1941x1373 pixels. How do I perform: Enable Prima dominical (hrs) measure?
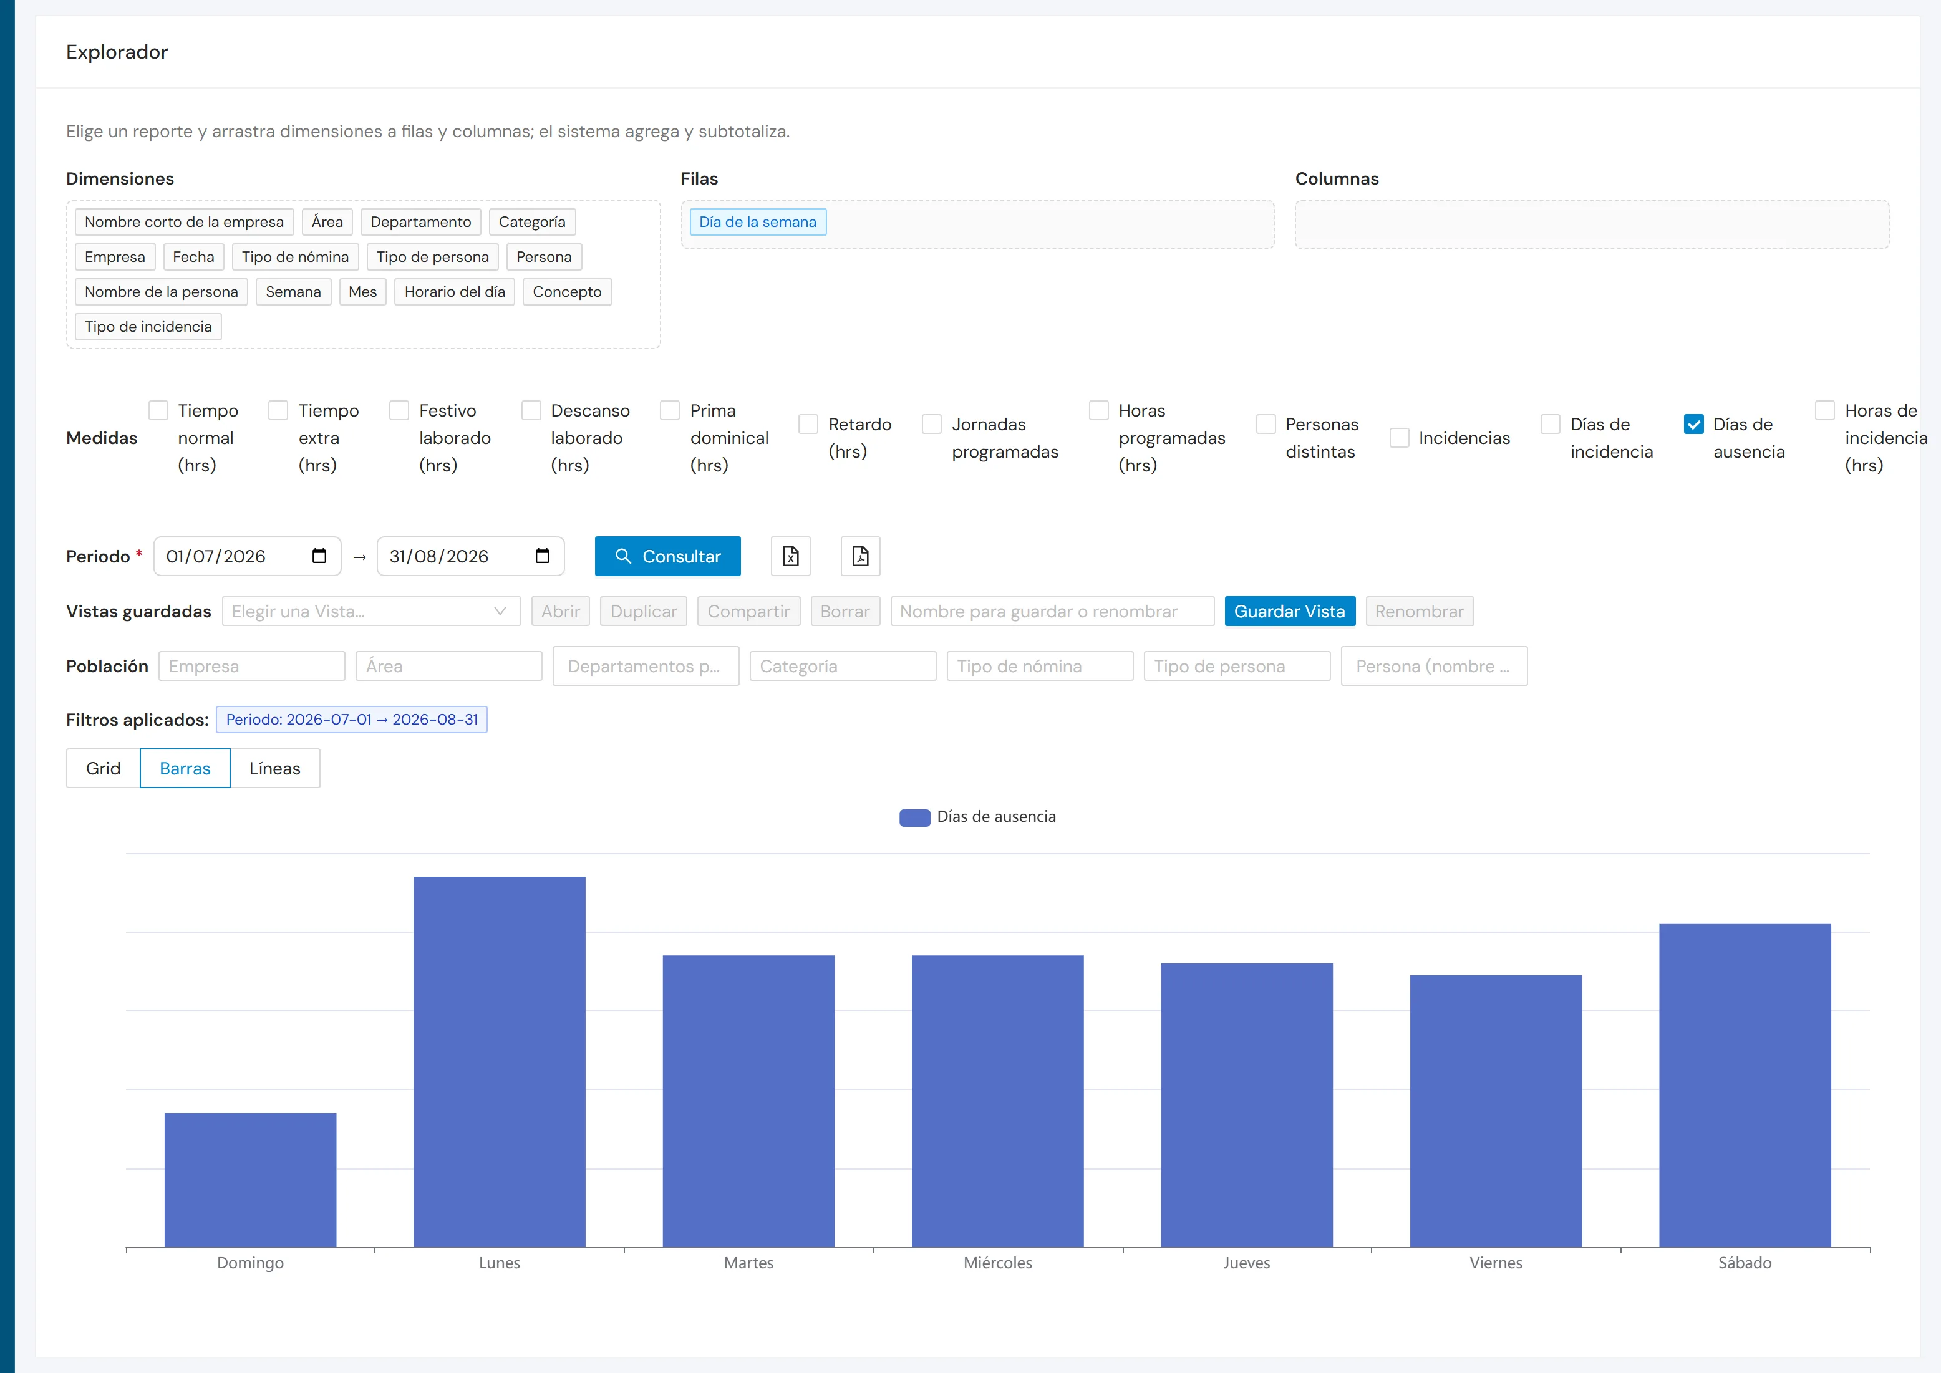(670, 411)
